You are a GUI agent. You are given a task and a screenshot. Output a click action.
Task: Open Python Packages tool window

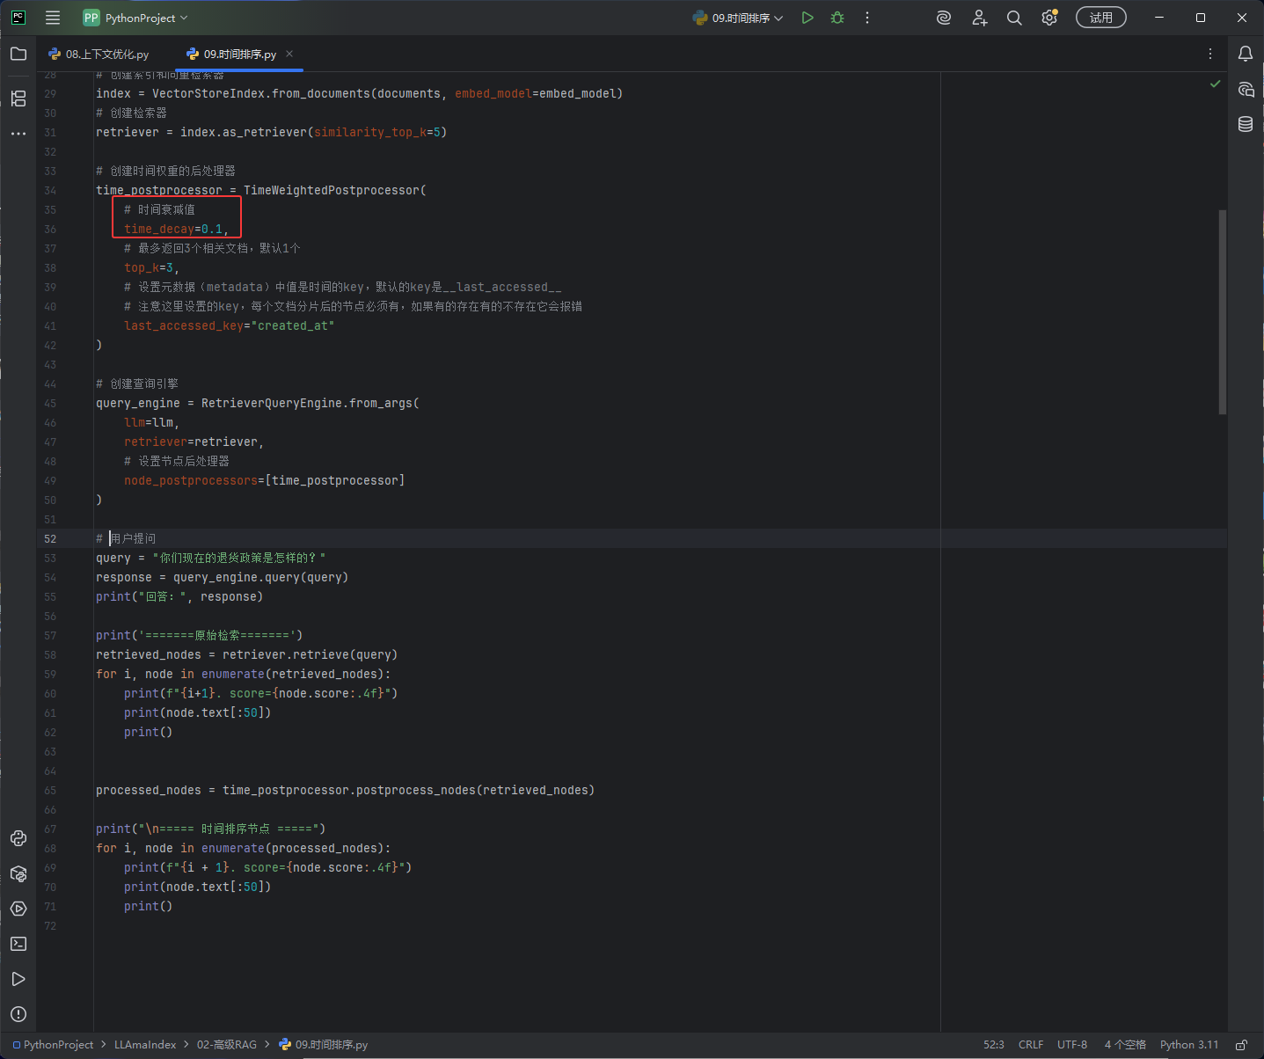coord(18,873)
